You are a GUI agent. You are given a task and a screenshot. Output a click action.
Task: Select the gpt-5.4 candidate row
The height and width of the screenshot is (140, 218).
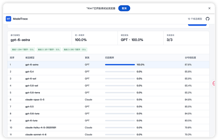[108, 72]
